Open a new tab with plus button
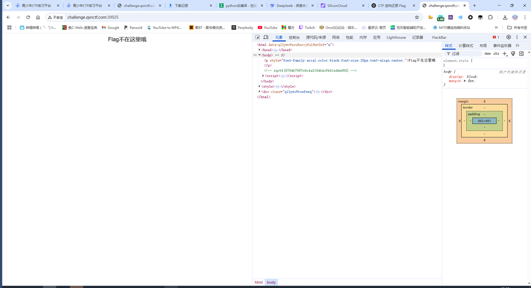This screenshot has width=531, height=288. coord(474,5)
